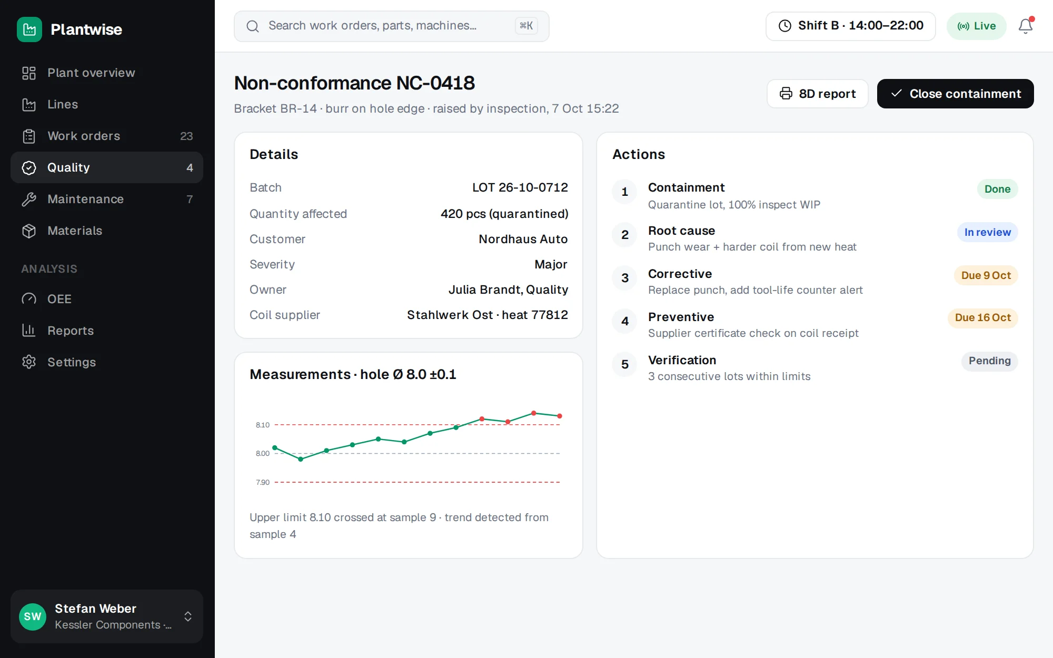Viewport: 1053px width, 658px height.
Task: Click the Pending badge on Verification
Action: pos(989,361)
